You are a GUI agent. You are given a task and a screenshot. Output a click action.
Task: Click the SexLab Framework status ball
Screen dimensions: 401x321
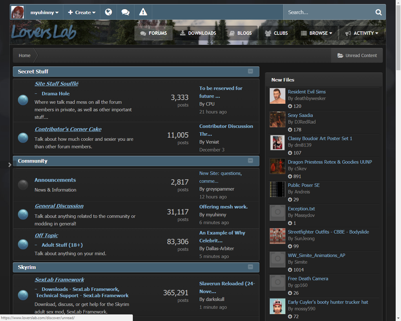point(23,295)
